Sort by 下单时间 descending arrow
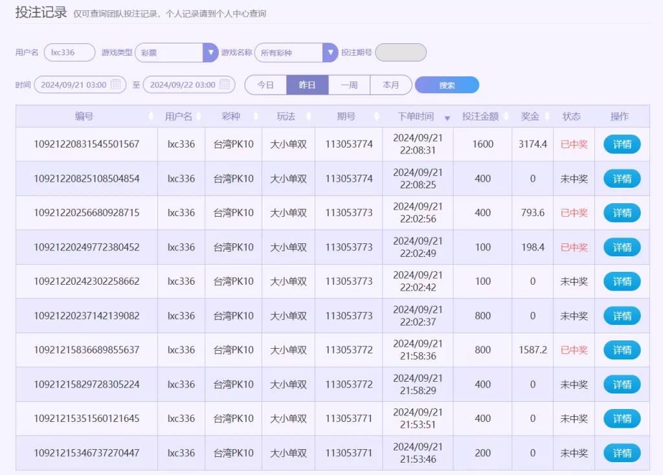Viewport: 663px width, 475px height. [447, 118]
